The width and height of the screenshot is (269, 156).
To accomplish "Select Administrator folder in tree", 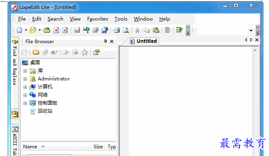I will click(x=54, y=79).
